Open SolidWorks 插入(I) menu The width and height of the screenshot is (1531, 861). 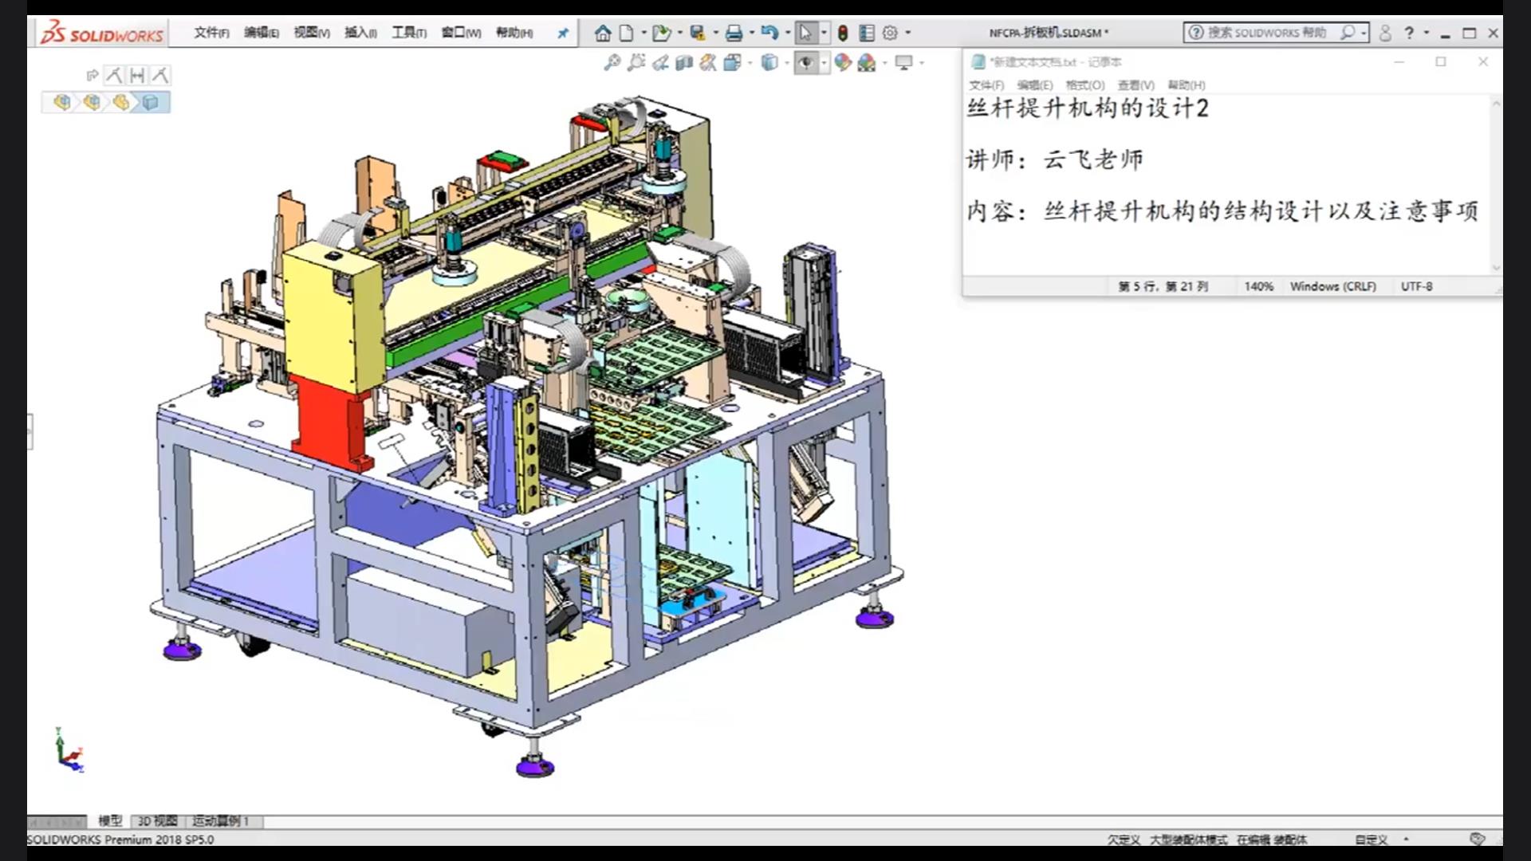click(x=360, y=33)
